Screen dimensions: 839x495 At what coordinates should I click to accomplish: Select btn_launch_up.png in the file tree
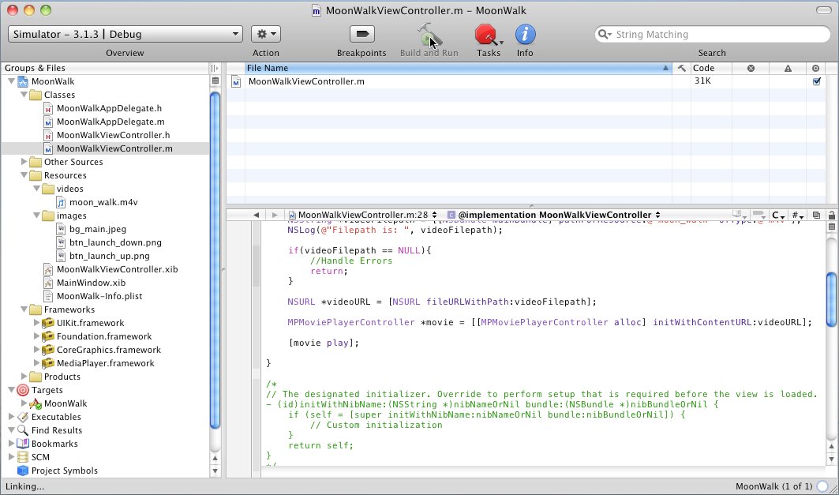[110, 256]
